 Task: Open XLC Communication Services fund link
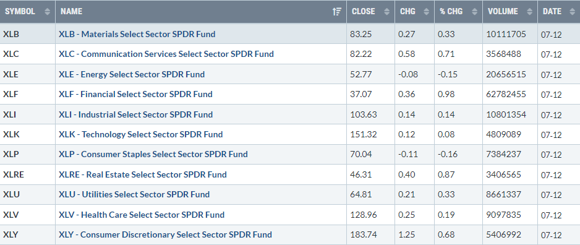pos(166,54)
